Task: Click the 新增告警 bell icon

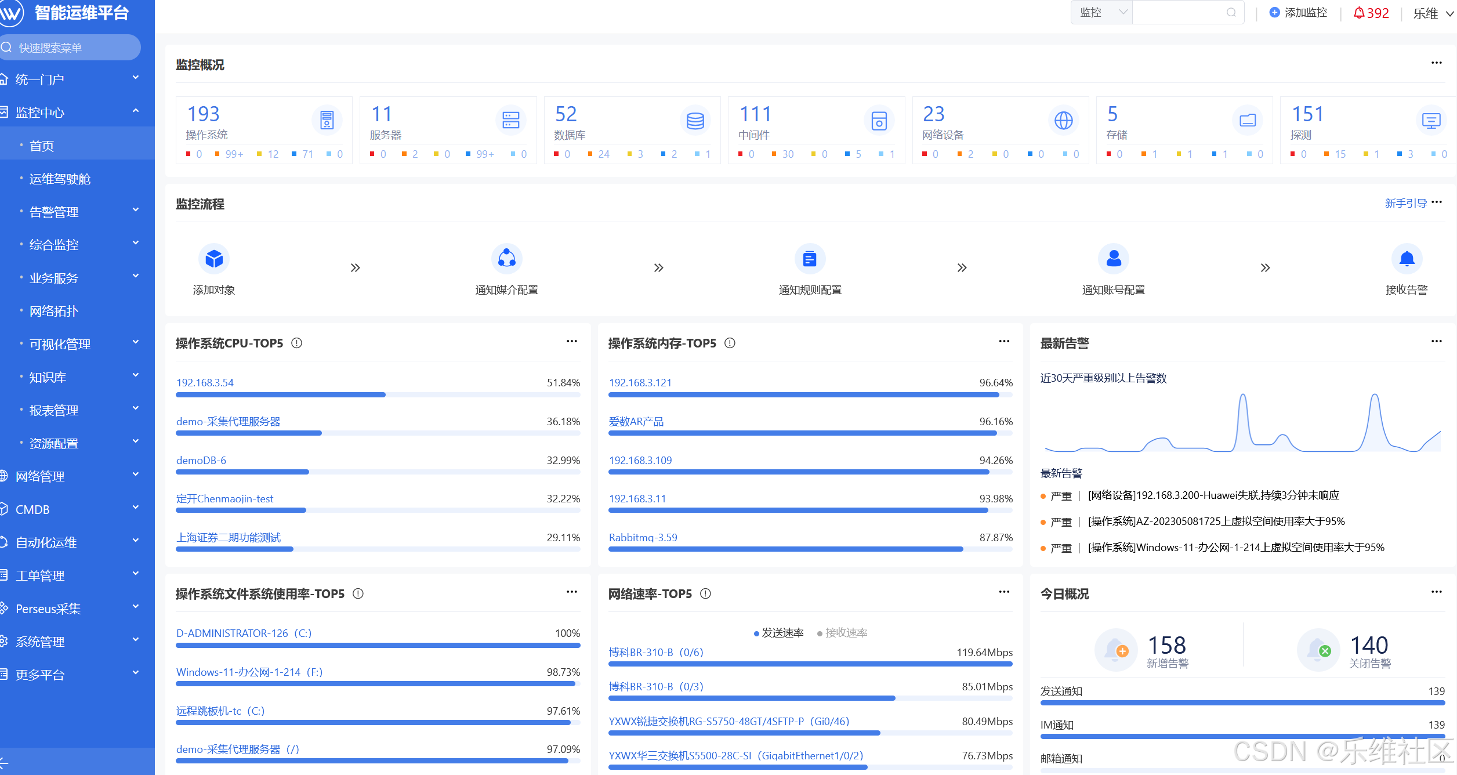Action: [1115, 650]
